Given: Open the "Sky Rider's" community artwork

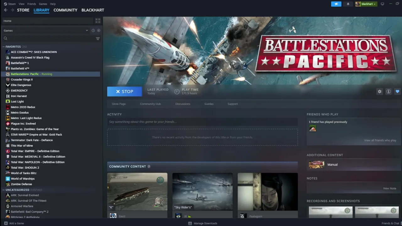Looking at the screenshot, I should 203,191.
